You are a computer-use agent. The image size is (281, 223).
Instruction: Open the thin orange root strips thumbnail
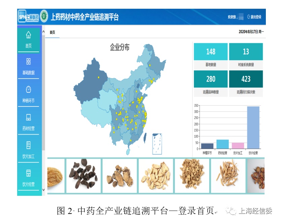[228, 176]
